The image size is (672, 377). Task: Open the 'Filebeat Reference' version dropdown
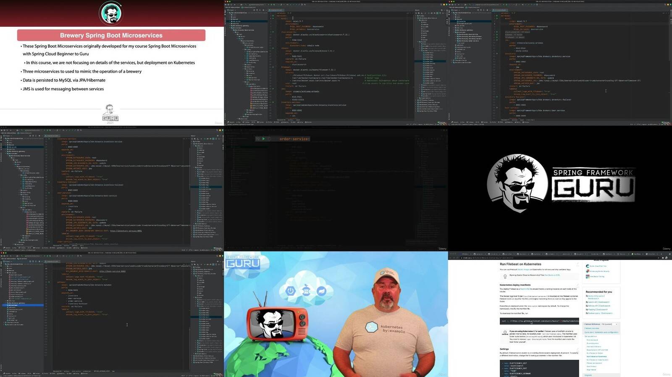[601, 324]
